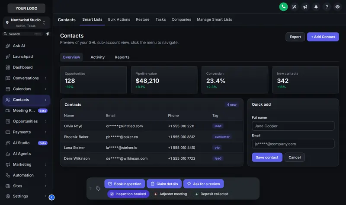Cancel the Quick add form
Viewport: 346px width, 205px height.
(x=295, y=157)
